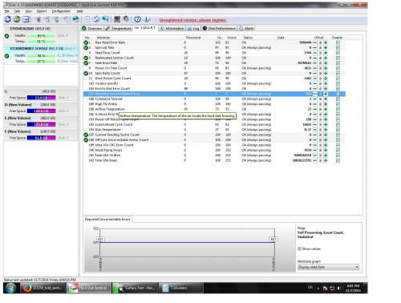Click the minus offset for Airflow Temperature row
Viewport: 401px width, 303px height.
coord(314,109)
